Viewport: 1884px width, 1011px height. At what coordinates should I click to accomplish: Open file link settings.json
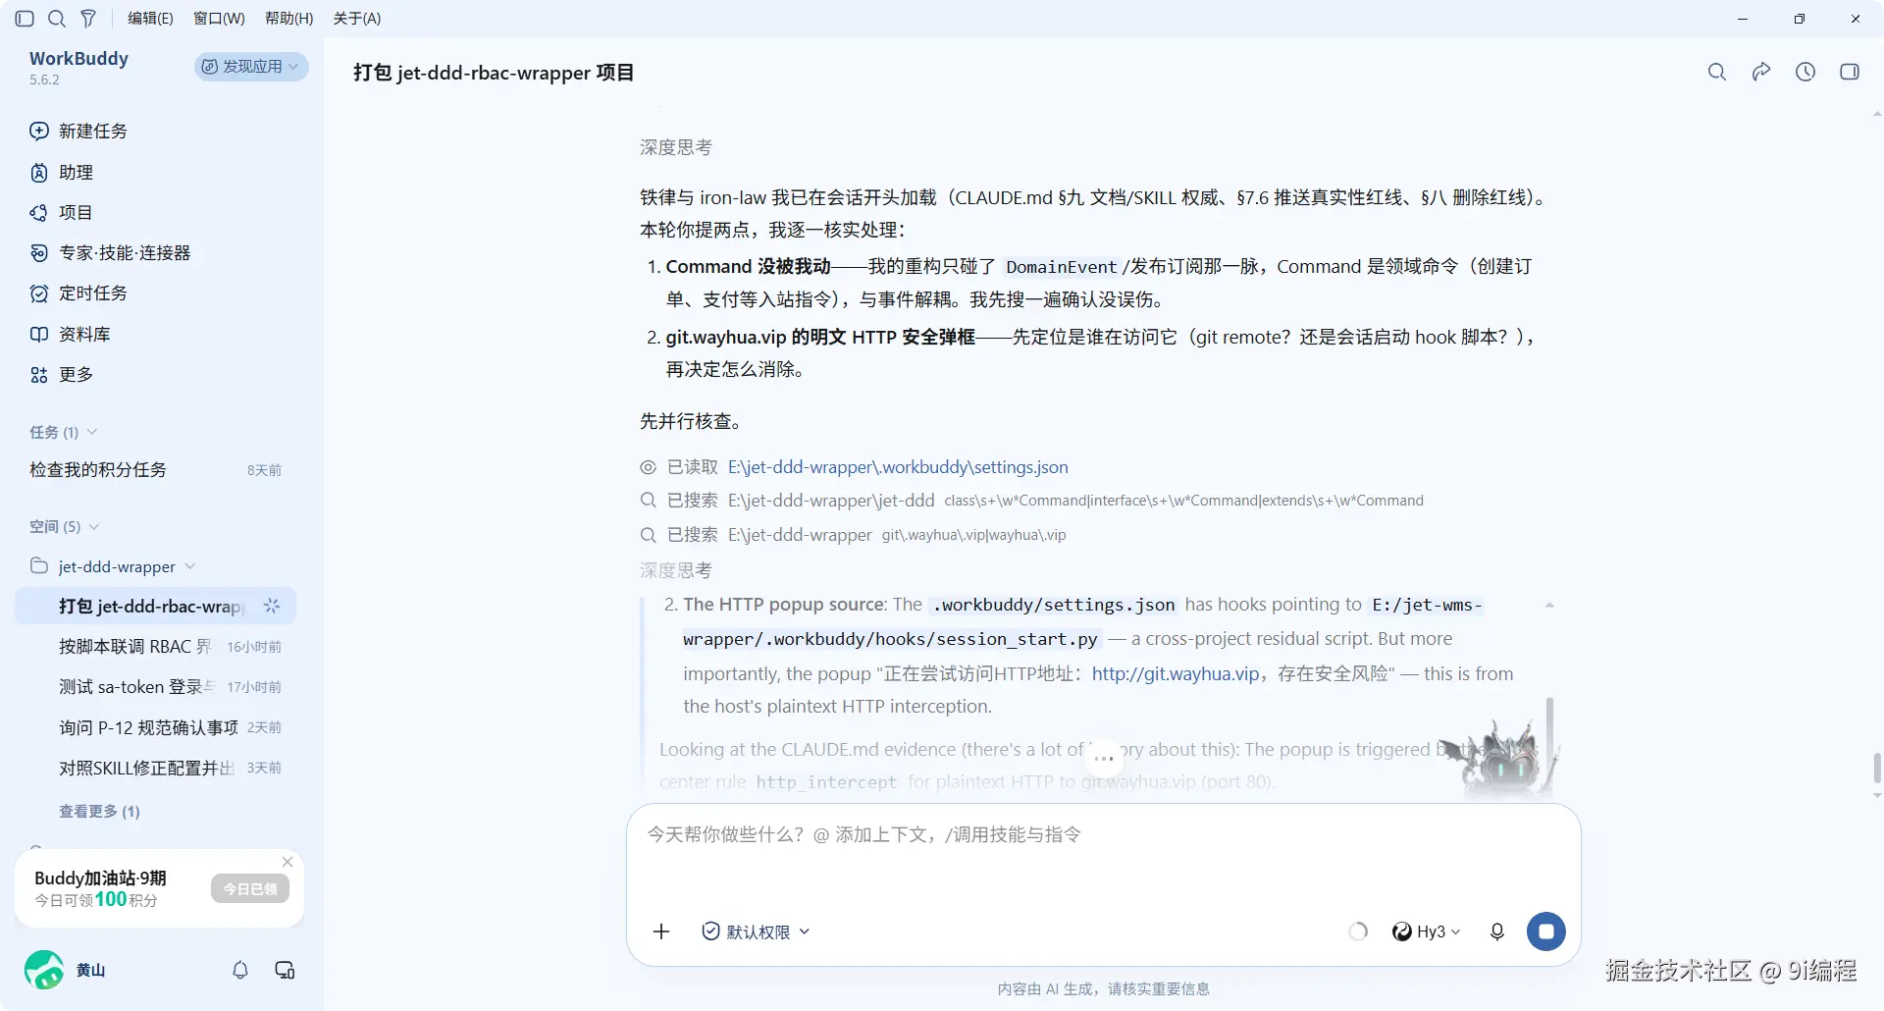[898, 467]
